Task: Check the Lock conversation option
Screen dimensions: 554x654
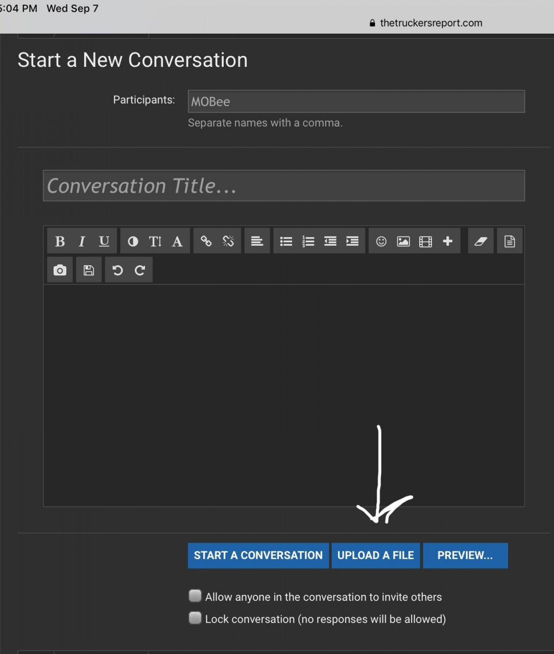Action: pos(195,618)
